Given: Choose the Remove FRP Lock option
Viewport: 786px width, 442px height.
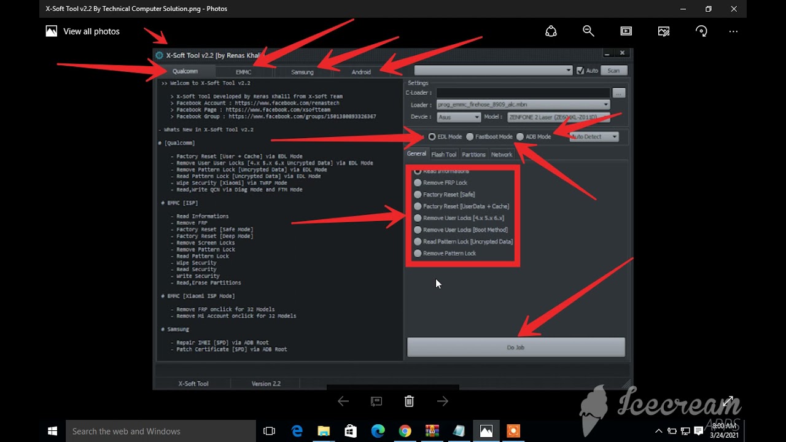Looking at the screenshot, I should pos(418,182).
